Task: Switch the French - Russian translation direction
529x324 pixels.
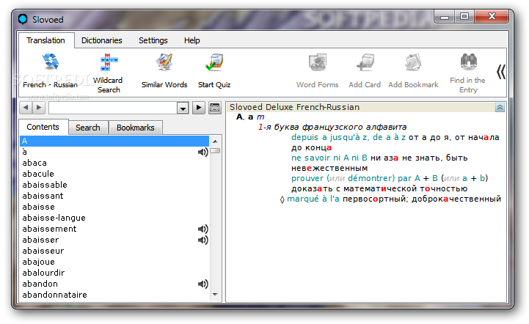Action: pyautogui.click(x=51, y=70)
